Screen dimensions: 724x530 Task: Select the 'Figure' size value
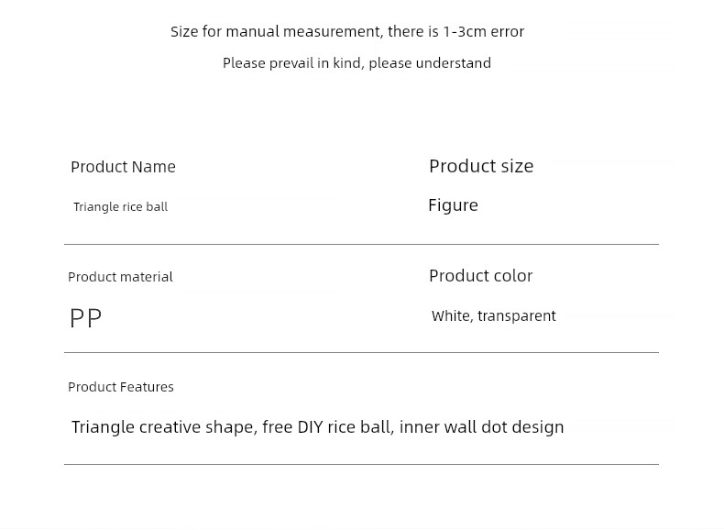click(x=453, y=205)
